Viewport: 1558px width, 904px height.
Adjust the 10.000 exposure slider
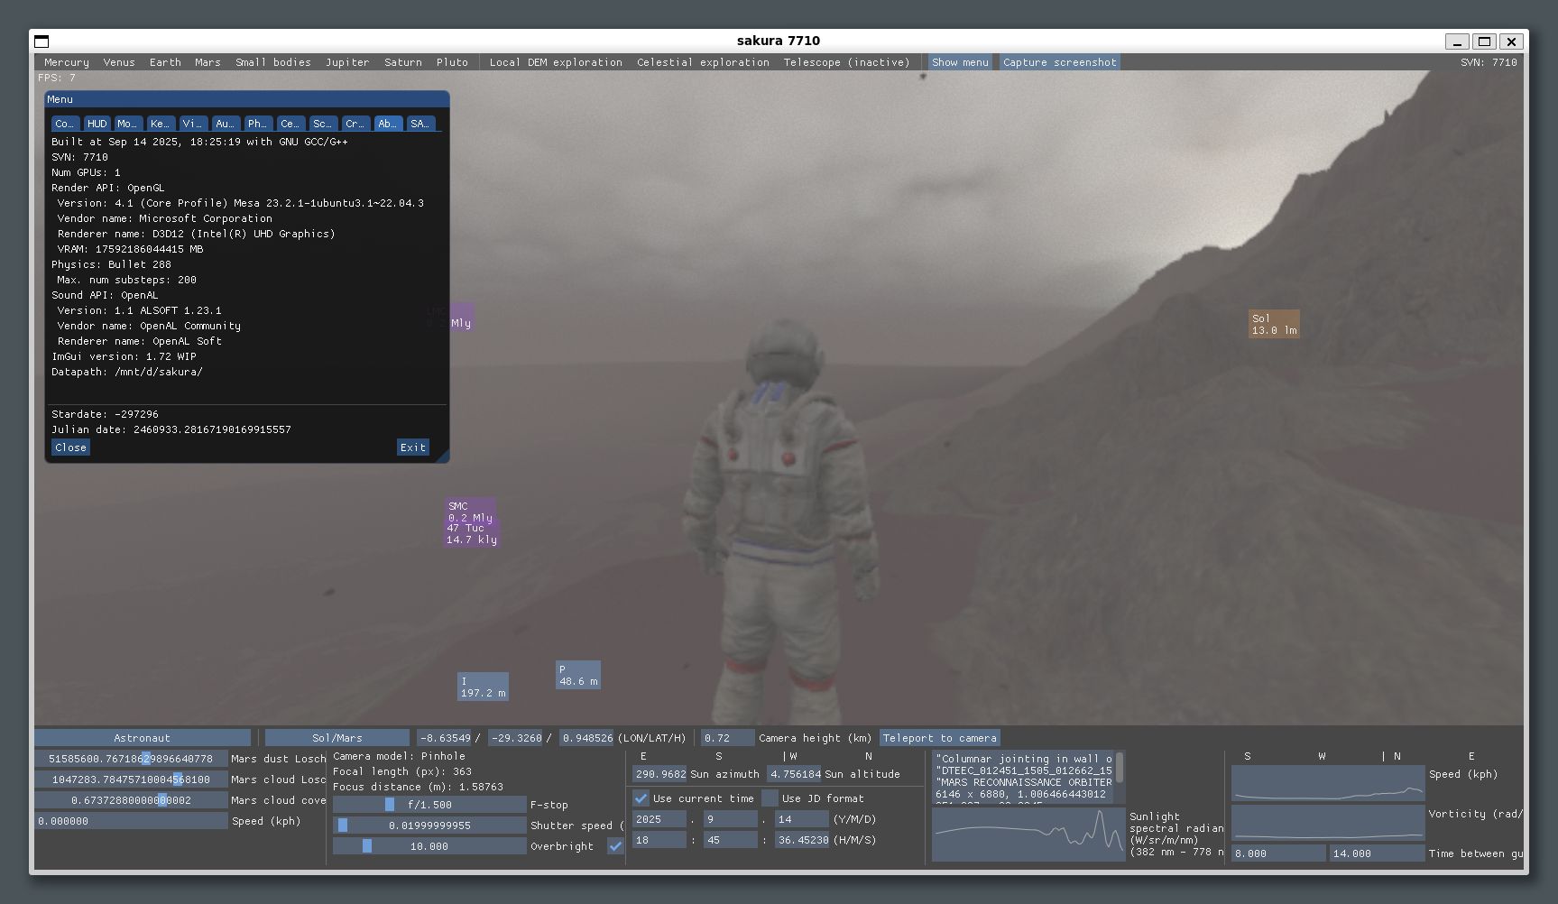click(429, 846)
